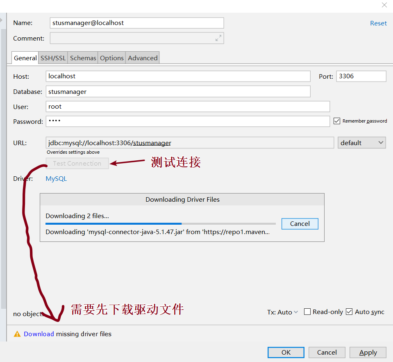
Task: Click the 'Downloading 2 files...' text
Action: click(x=77, y=216)
